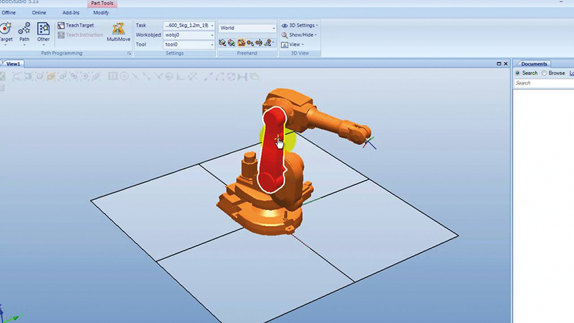
Task: Maximize the View1 panel
Action: [499, 64]
